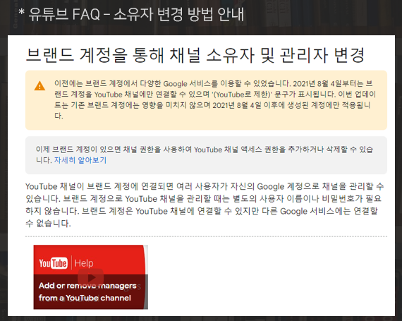Open the '자세히 알아보기' link
The image size is (402, 321).
pyautogui.click(x=80, y=160)
